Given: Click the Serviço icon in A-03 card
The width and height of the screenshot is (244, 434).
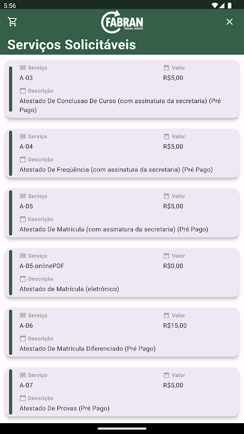Looking at the screenshot, I should pyautogui.click(x=23, y=67).
